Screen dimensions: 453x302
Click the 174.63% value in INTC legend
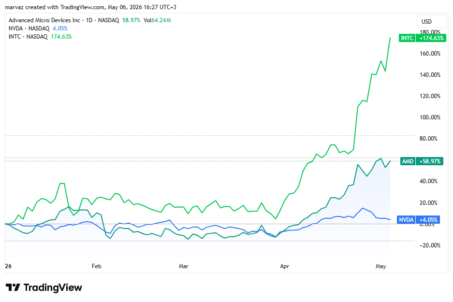tap(61, 37)
